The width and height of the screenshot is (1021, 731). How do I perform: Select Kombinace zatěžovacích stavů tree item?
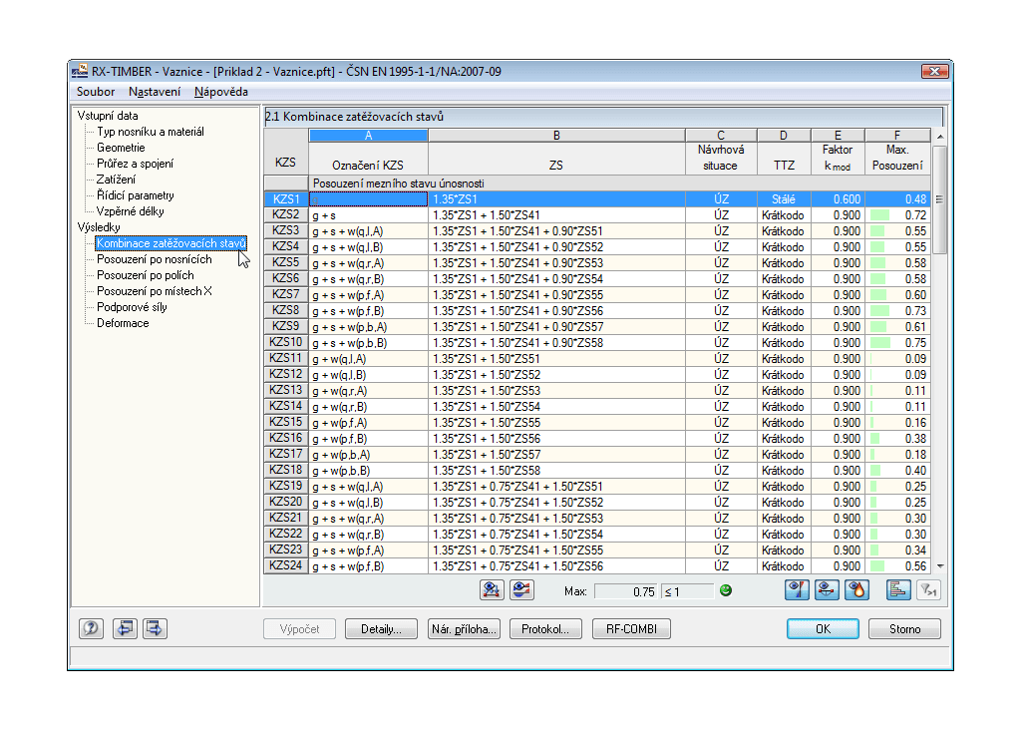(x=171, y=243)
